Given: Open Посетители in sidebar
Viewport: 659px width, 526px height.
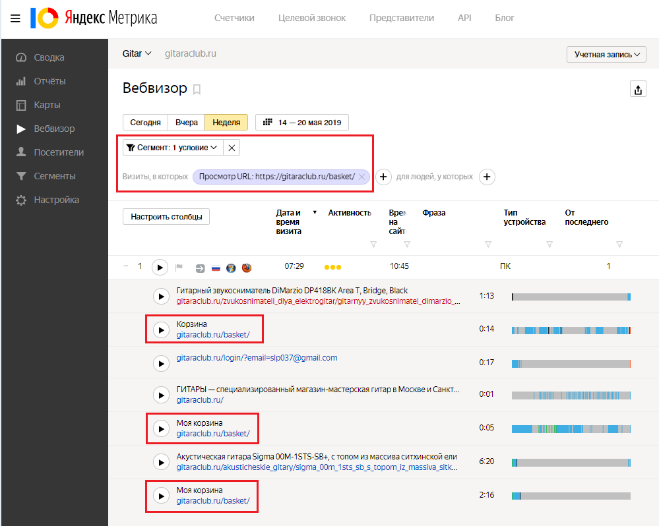Looking at the screenshot, I should pyautogui.click(x=59, y=152).
